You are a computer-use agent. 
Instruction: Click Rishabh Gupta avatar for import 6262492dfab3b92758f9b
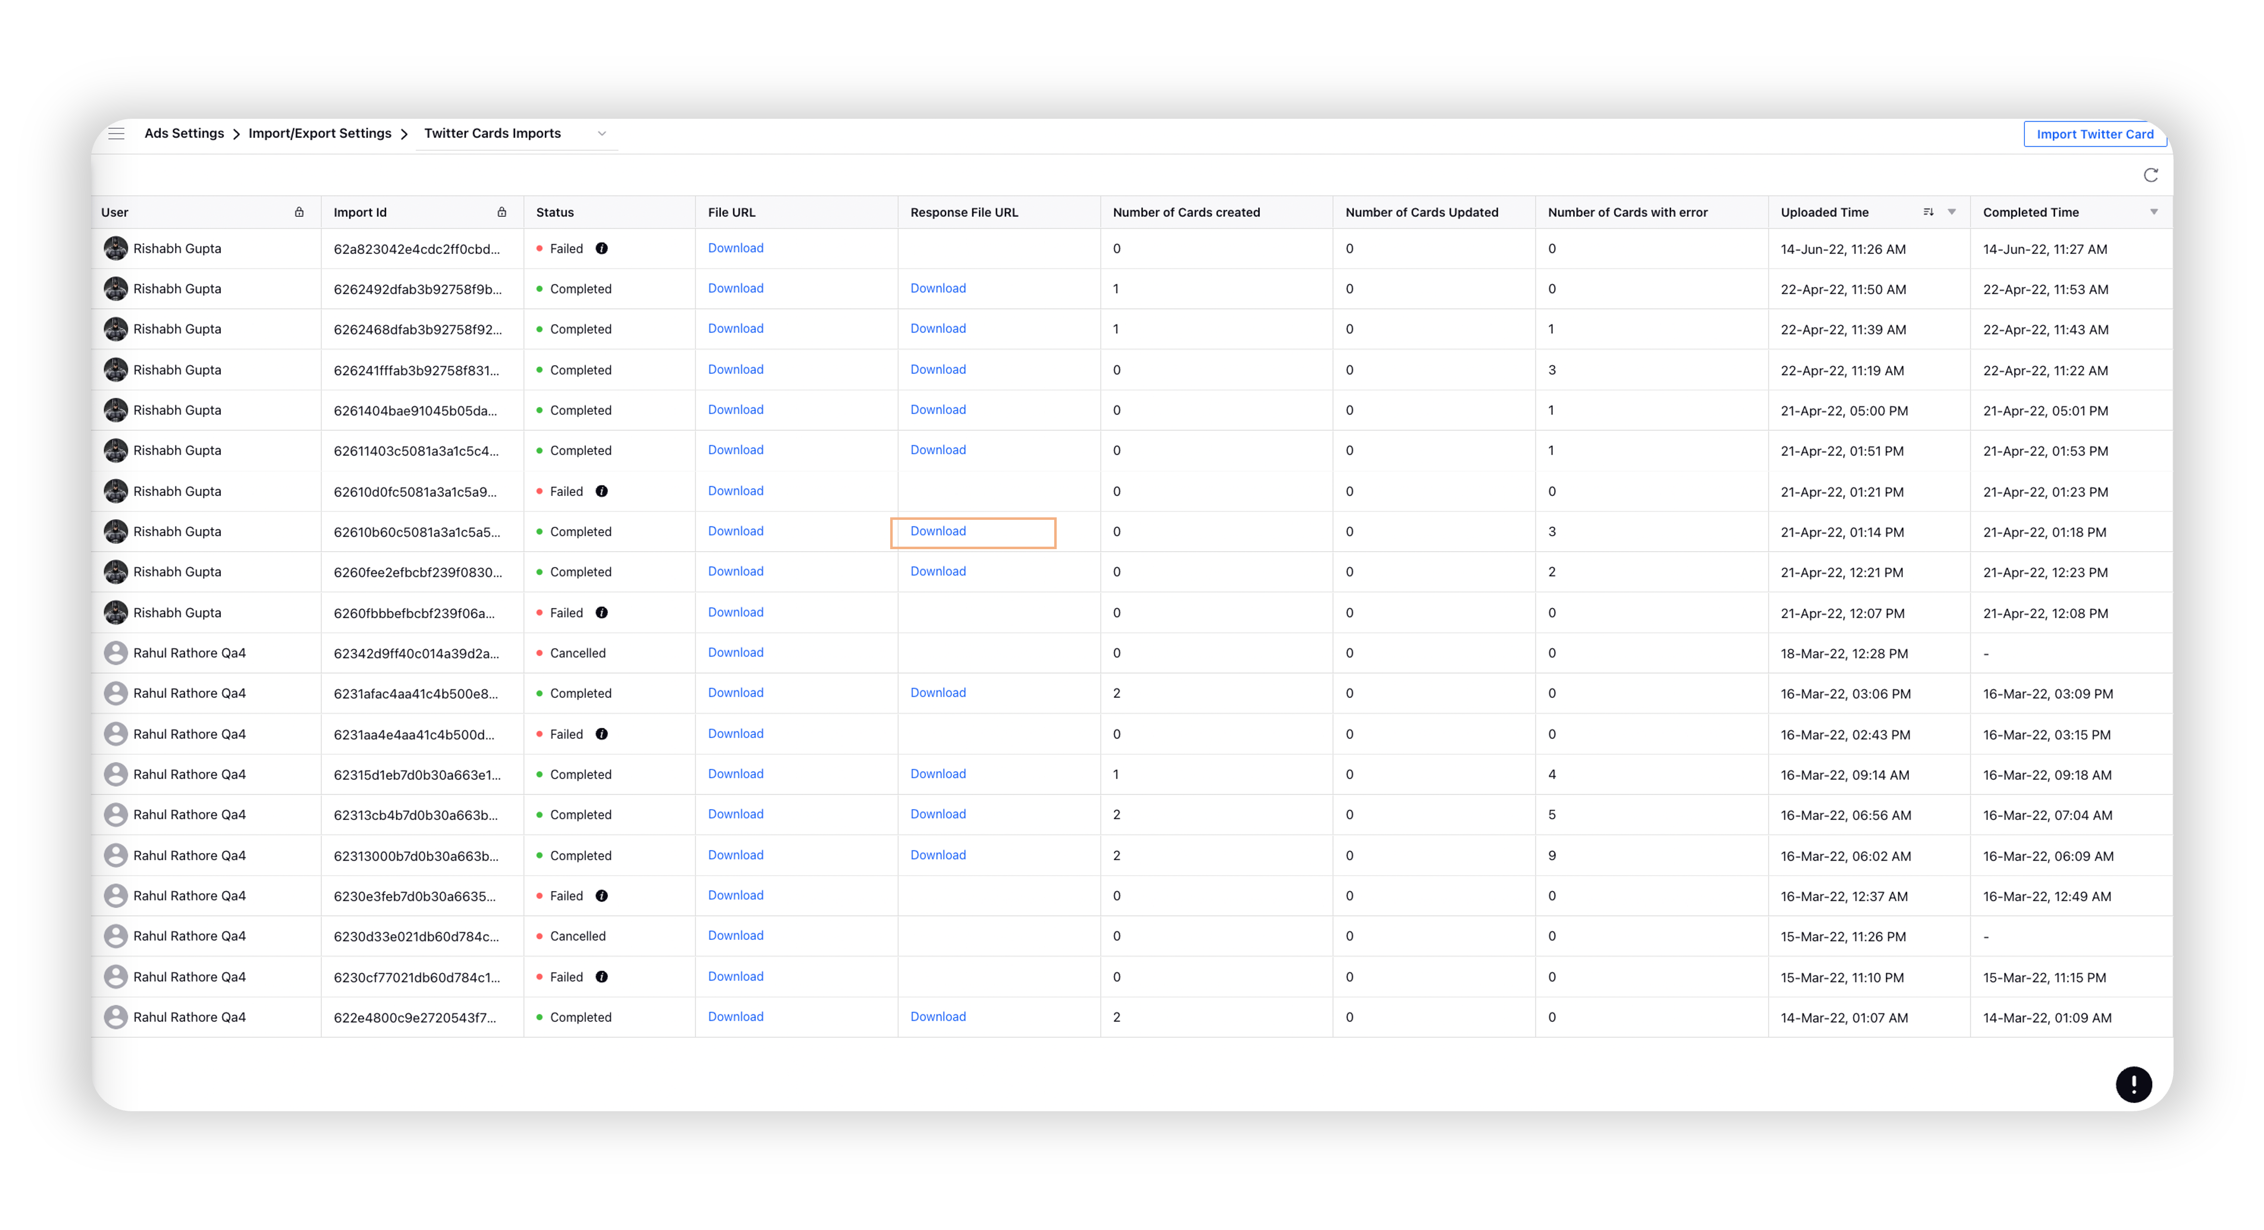click(x=115, y=289)
